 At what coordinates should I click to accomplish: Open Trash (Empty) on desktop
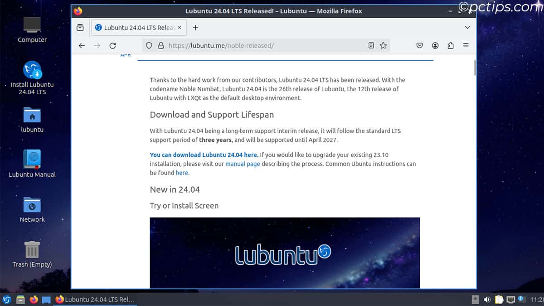point(32,254)
